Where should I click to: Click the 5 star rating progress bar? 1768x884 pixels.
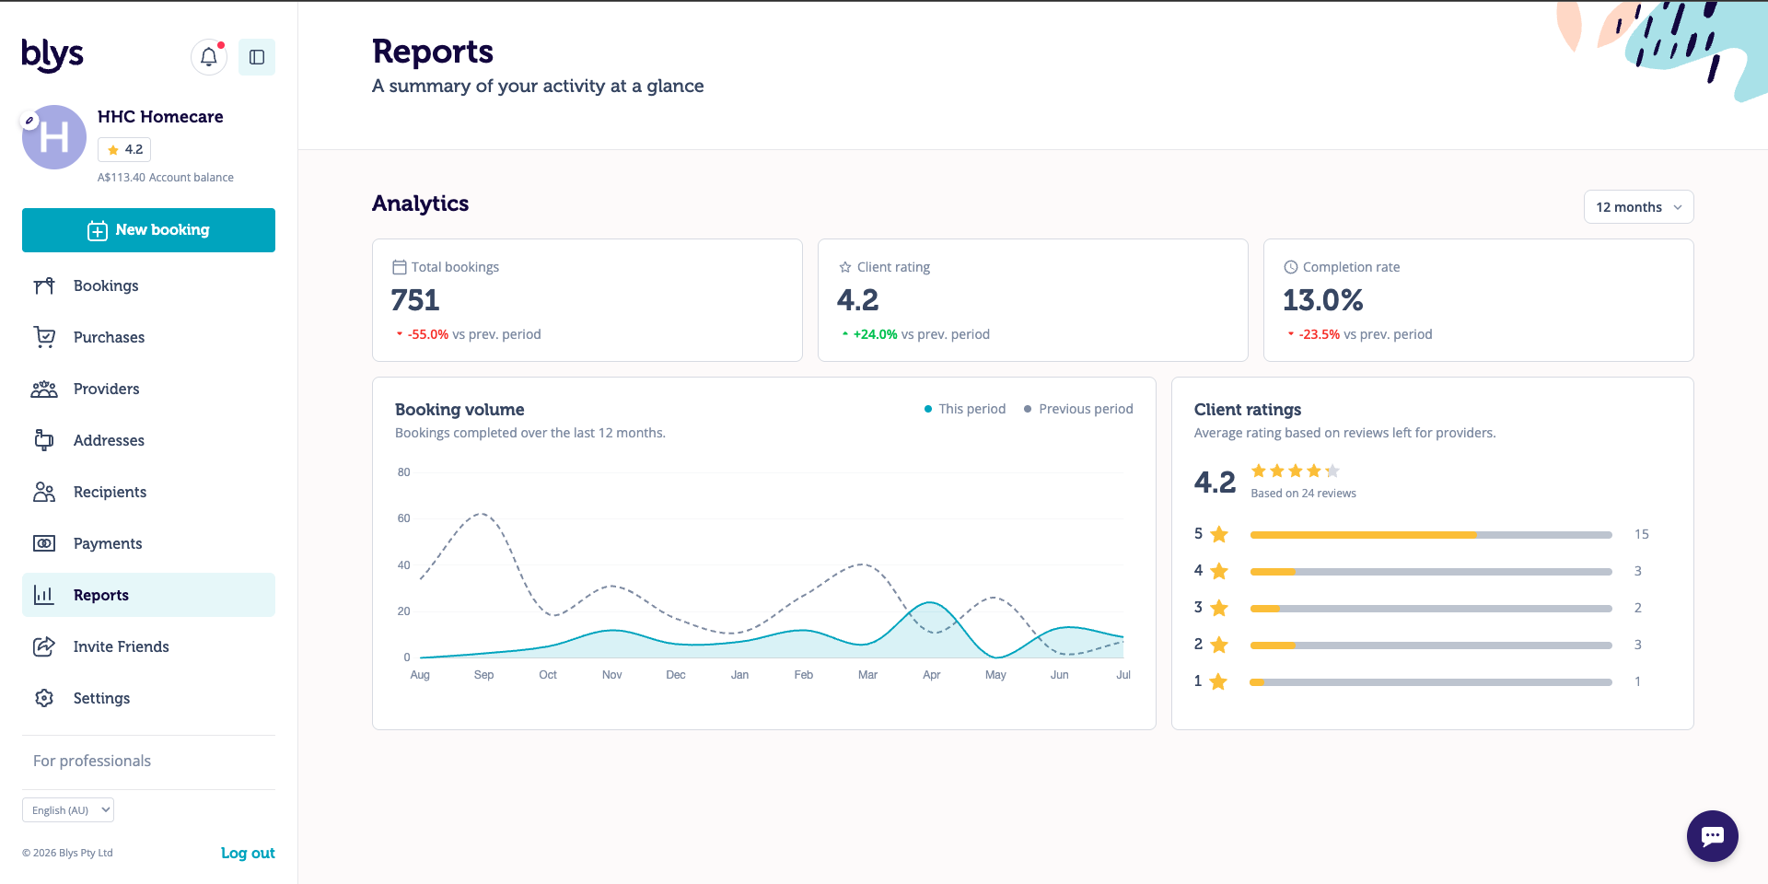click(x=1431, y=535)
